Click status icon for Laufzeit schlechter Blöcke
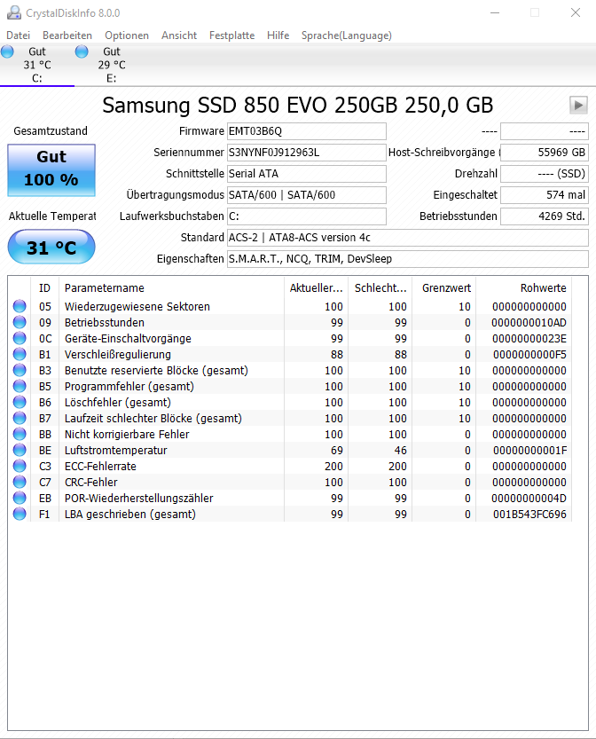 (20, 419)
